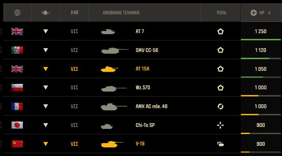Click the AT 15A orange tank icon
The image size is (282, 156).
(109, 69)
